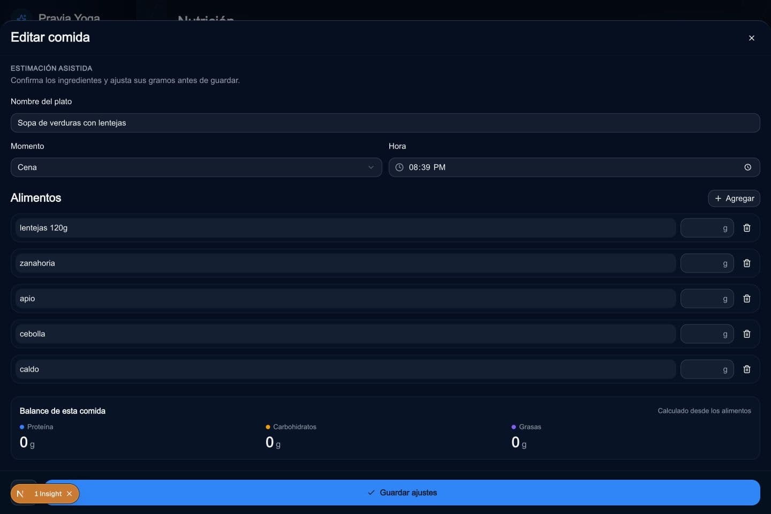Click the Calculado desde los alimentos note

click(x=704, y=411)
